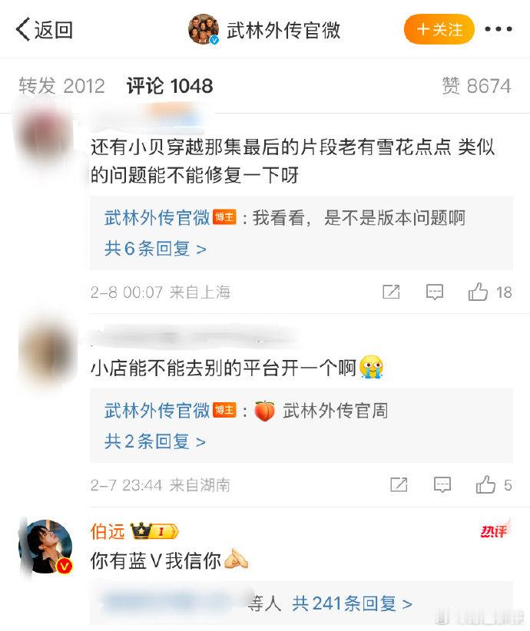Expand 共2条回复 replies
The image size is (530, 631).
(x=155, y=441)
